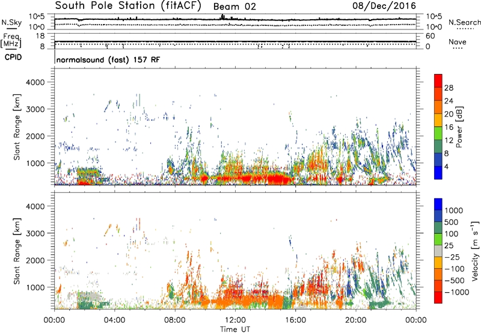Screen dimensions: 481x333
Task: Click the blue velocity streak near 19:30 UT
Action: [x=349, y=289]
